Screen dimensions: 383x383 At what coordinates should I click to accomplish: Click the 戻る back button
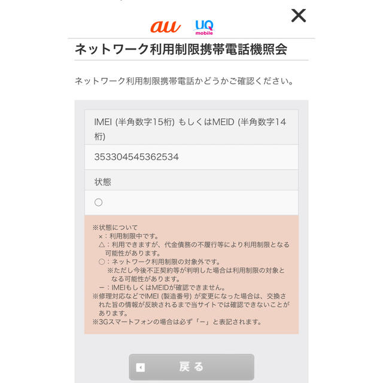[191, 367]
